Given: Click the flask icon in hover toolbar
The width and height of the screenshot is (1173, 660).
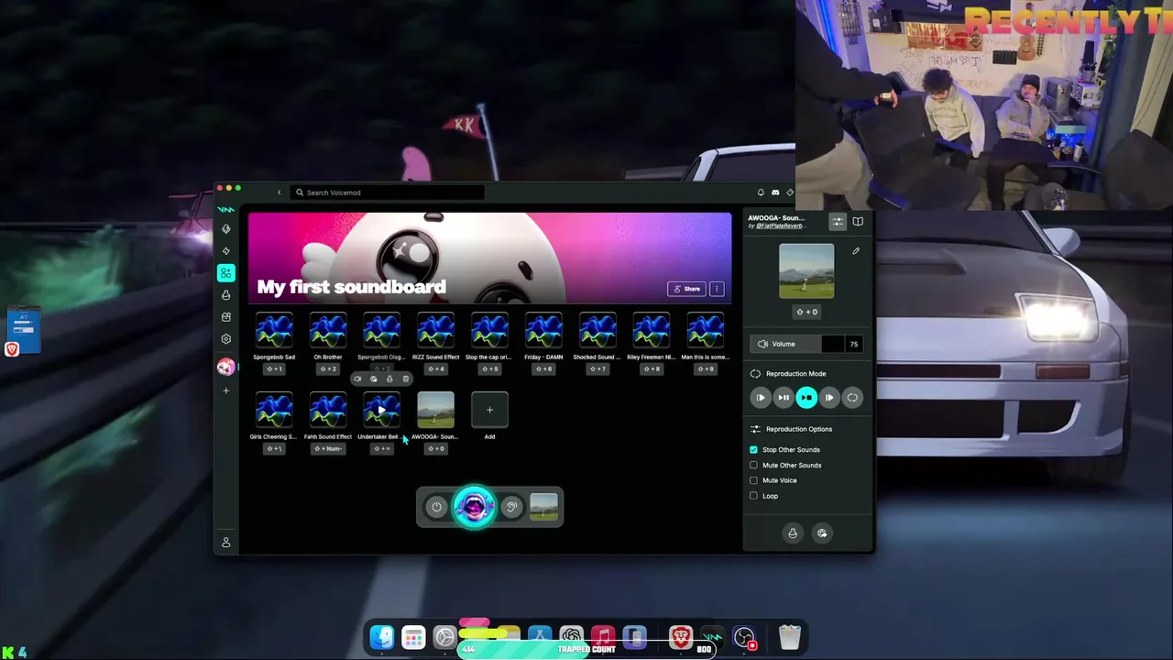Looking at the screenshot, I should pos(389,379).
